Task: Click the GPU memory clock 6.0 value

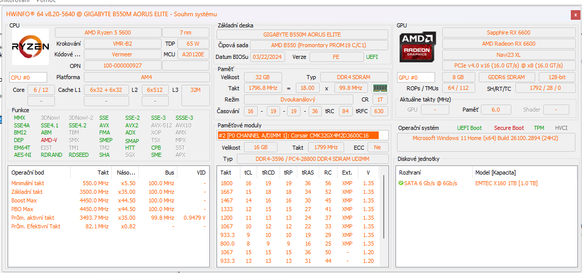Action: click(x=496, y=110)
